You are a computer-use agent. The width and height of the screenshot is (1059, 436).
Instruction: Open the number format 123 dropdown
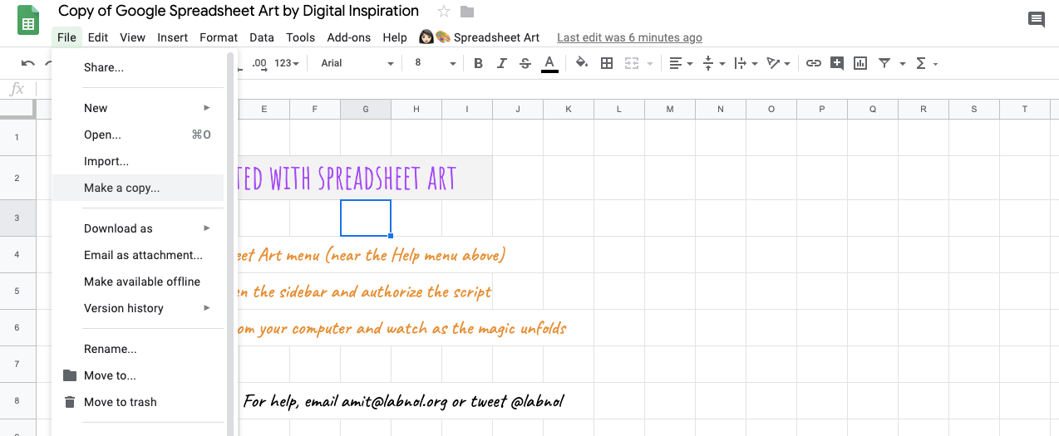click(x=287, y=63)
